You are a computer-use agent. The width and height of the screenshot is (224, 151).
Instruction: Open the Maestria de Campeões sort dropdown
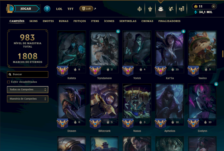coord(27,99)
